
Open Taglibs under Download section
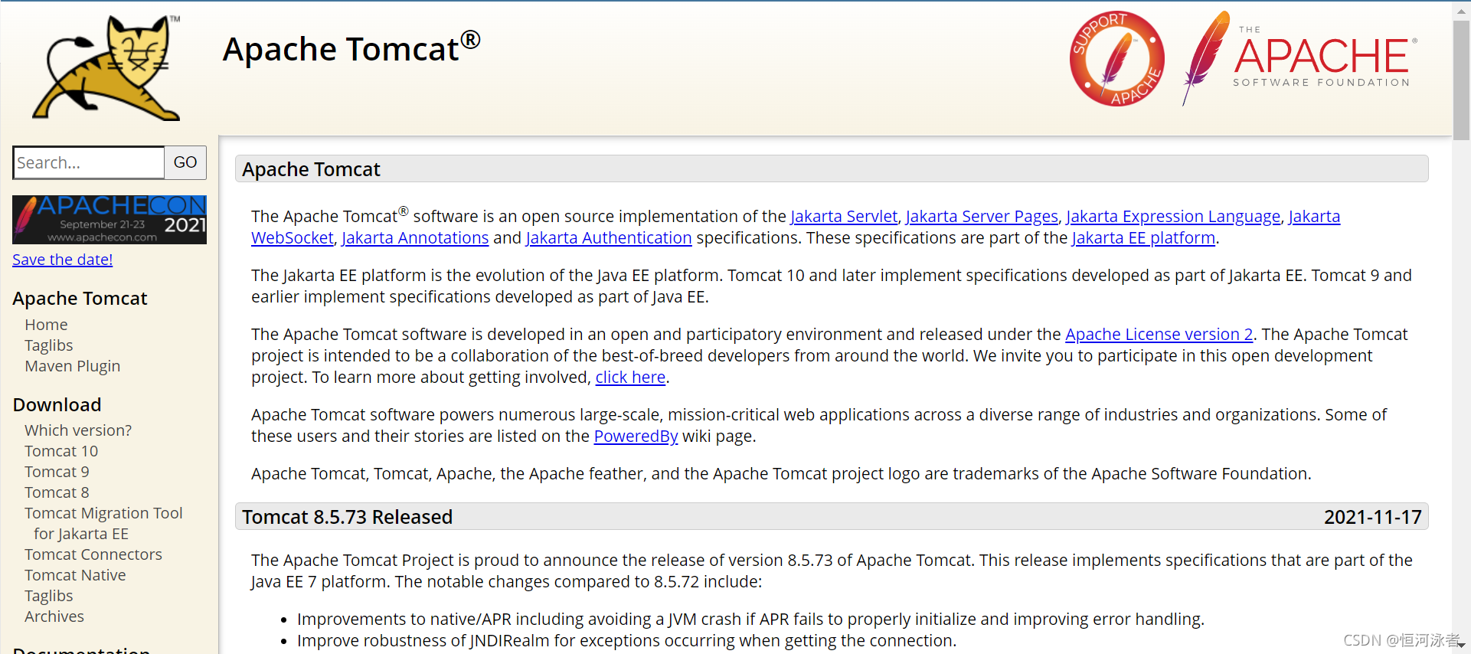tap(49, 596)
